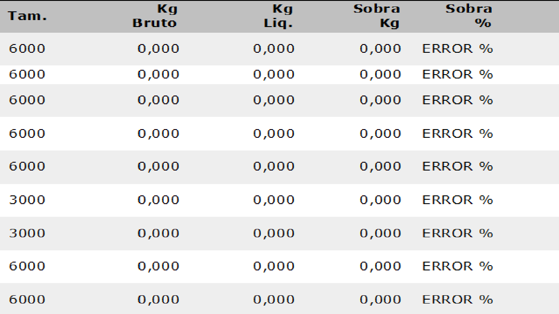Select Sobra Kg value in the second 3000 row
This screenshot has height=314, width=559.
tap(380, 233)
